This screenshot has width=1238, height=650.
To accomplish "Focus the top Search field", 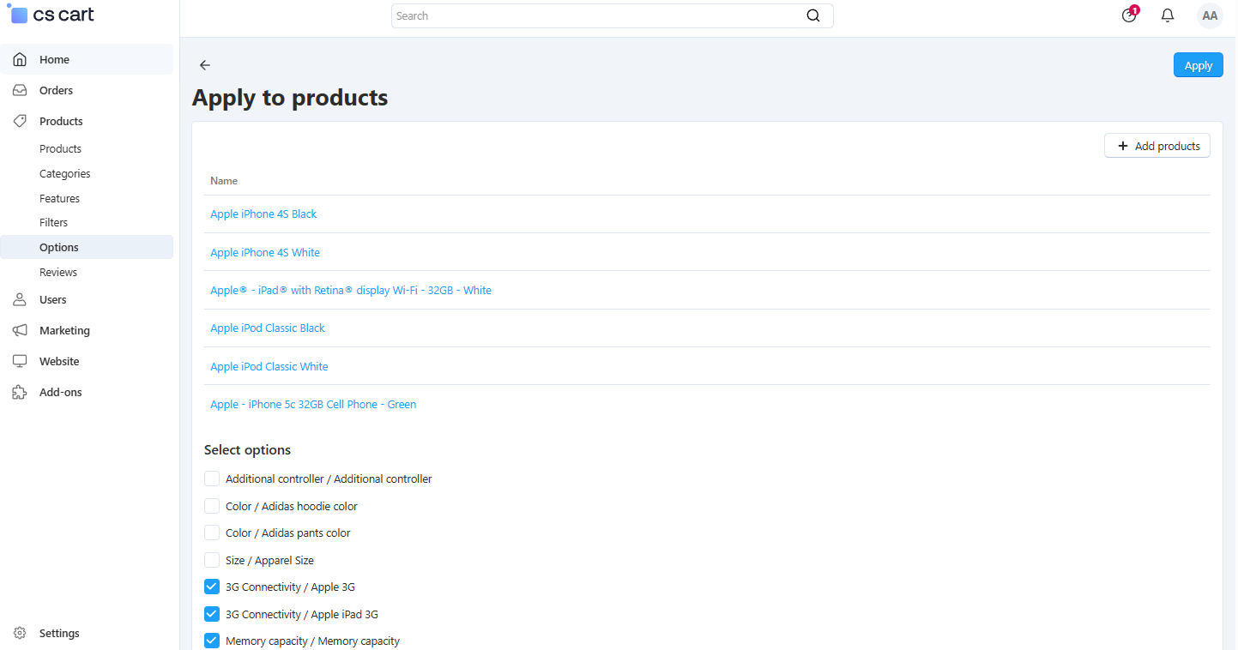I will pyautogui.click(x=612, y=15).
